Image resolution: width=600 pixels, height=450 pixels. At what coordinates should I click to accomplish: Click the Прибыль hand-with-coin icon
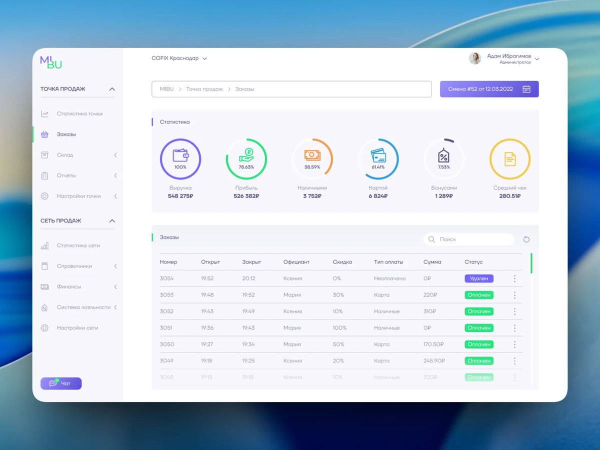click(246, 155)
